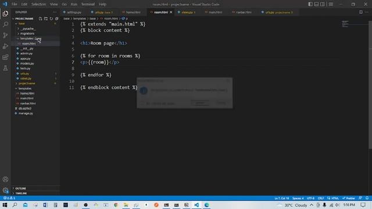Open the Run and Debug view
This screenshot has width=372, height=209.
coord(5,46)
